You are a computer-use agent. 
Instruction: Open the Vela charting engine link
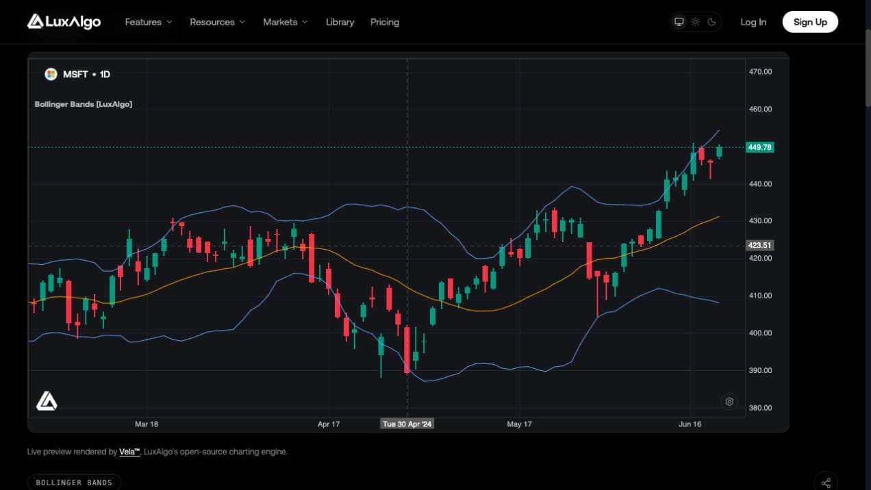click(x=129, y=452)
